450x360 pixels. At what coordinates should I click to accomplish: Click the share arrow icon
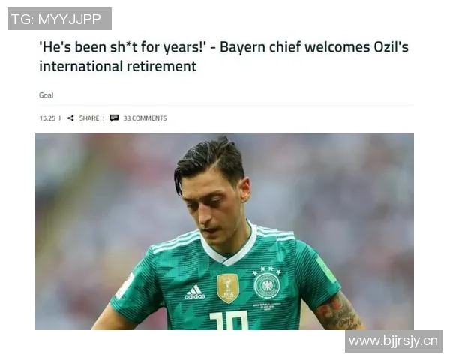(x=70, y=118)
